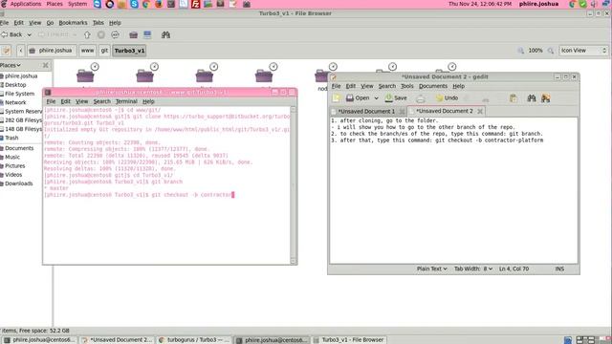The image size is (612, 344).
Task: Open the Tab Width dropdown in gedit
Action: [473, 269]
